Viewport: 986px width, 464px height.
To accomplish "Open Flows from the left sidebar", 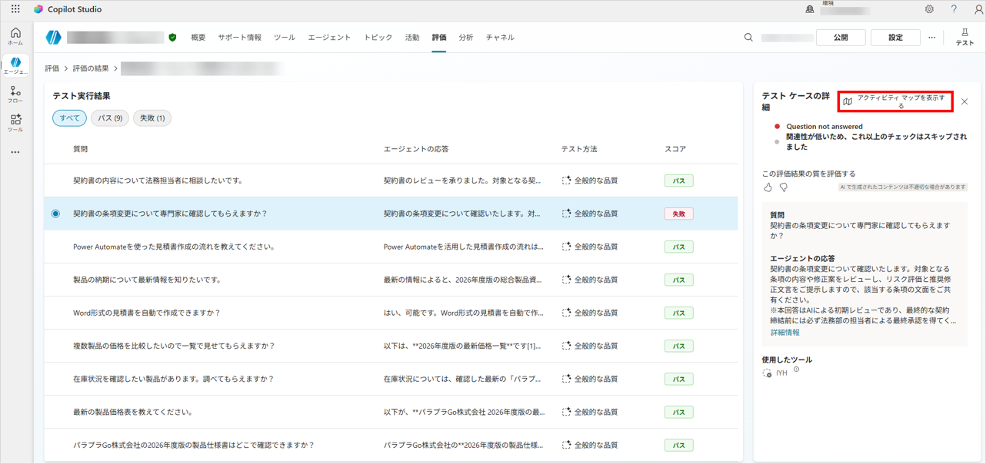I will click(15, 94).
